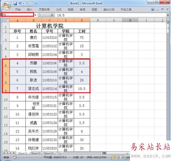Screen dimensions: 171x161
Task: Select row 10 header
Action: (6, 97)
